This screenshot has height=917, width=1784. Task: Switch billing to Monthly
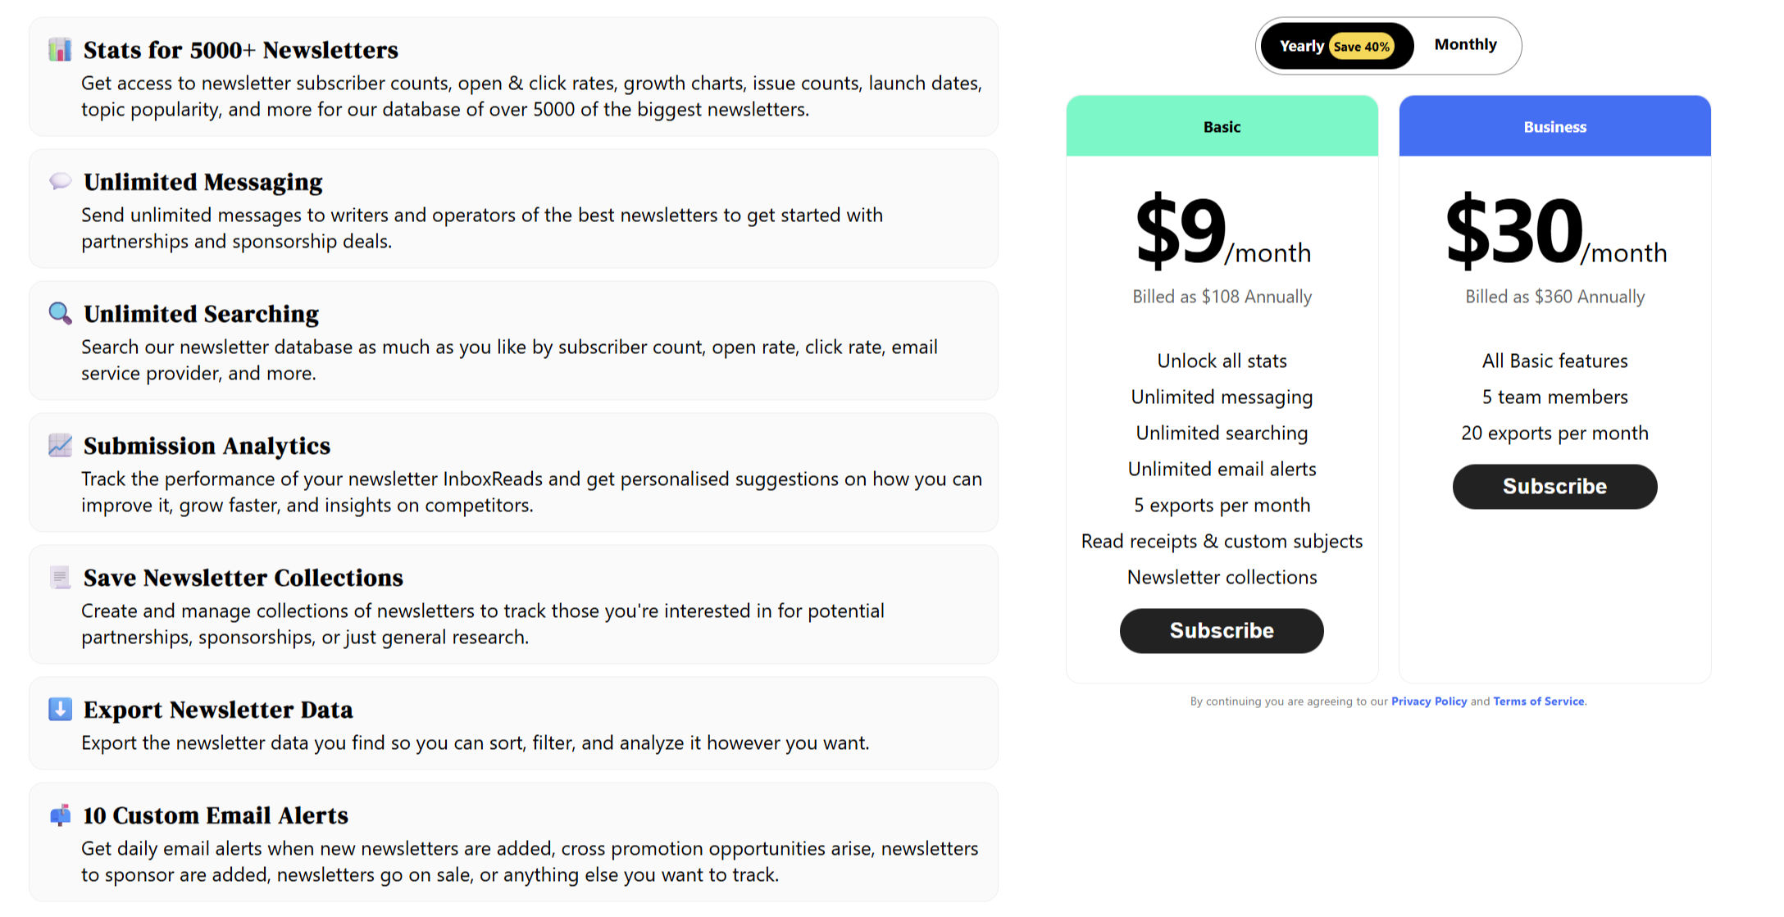pos(1466,45)
